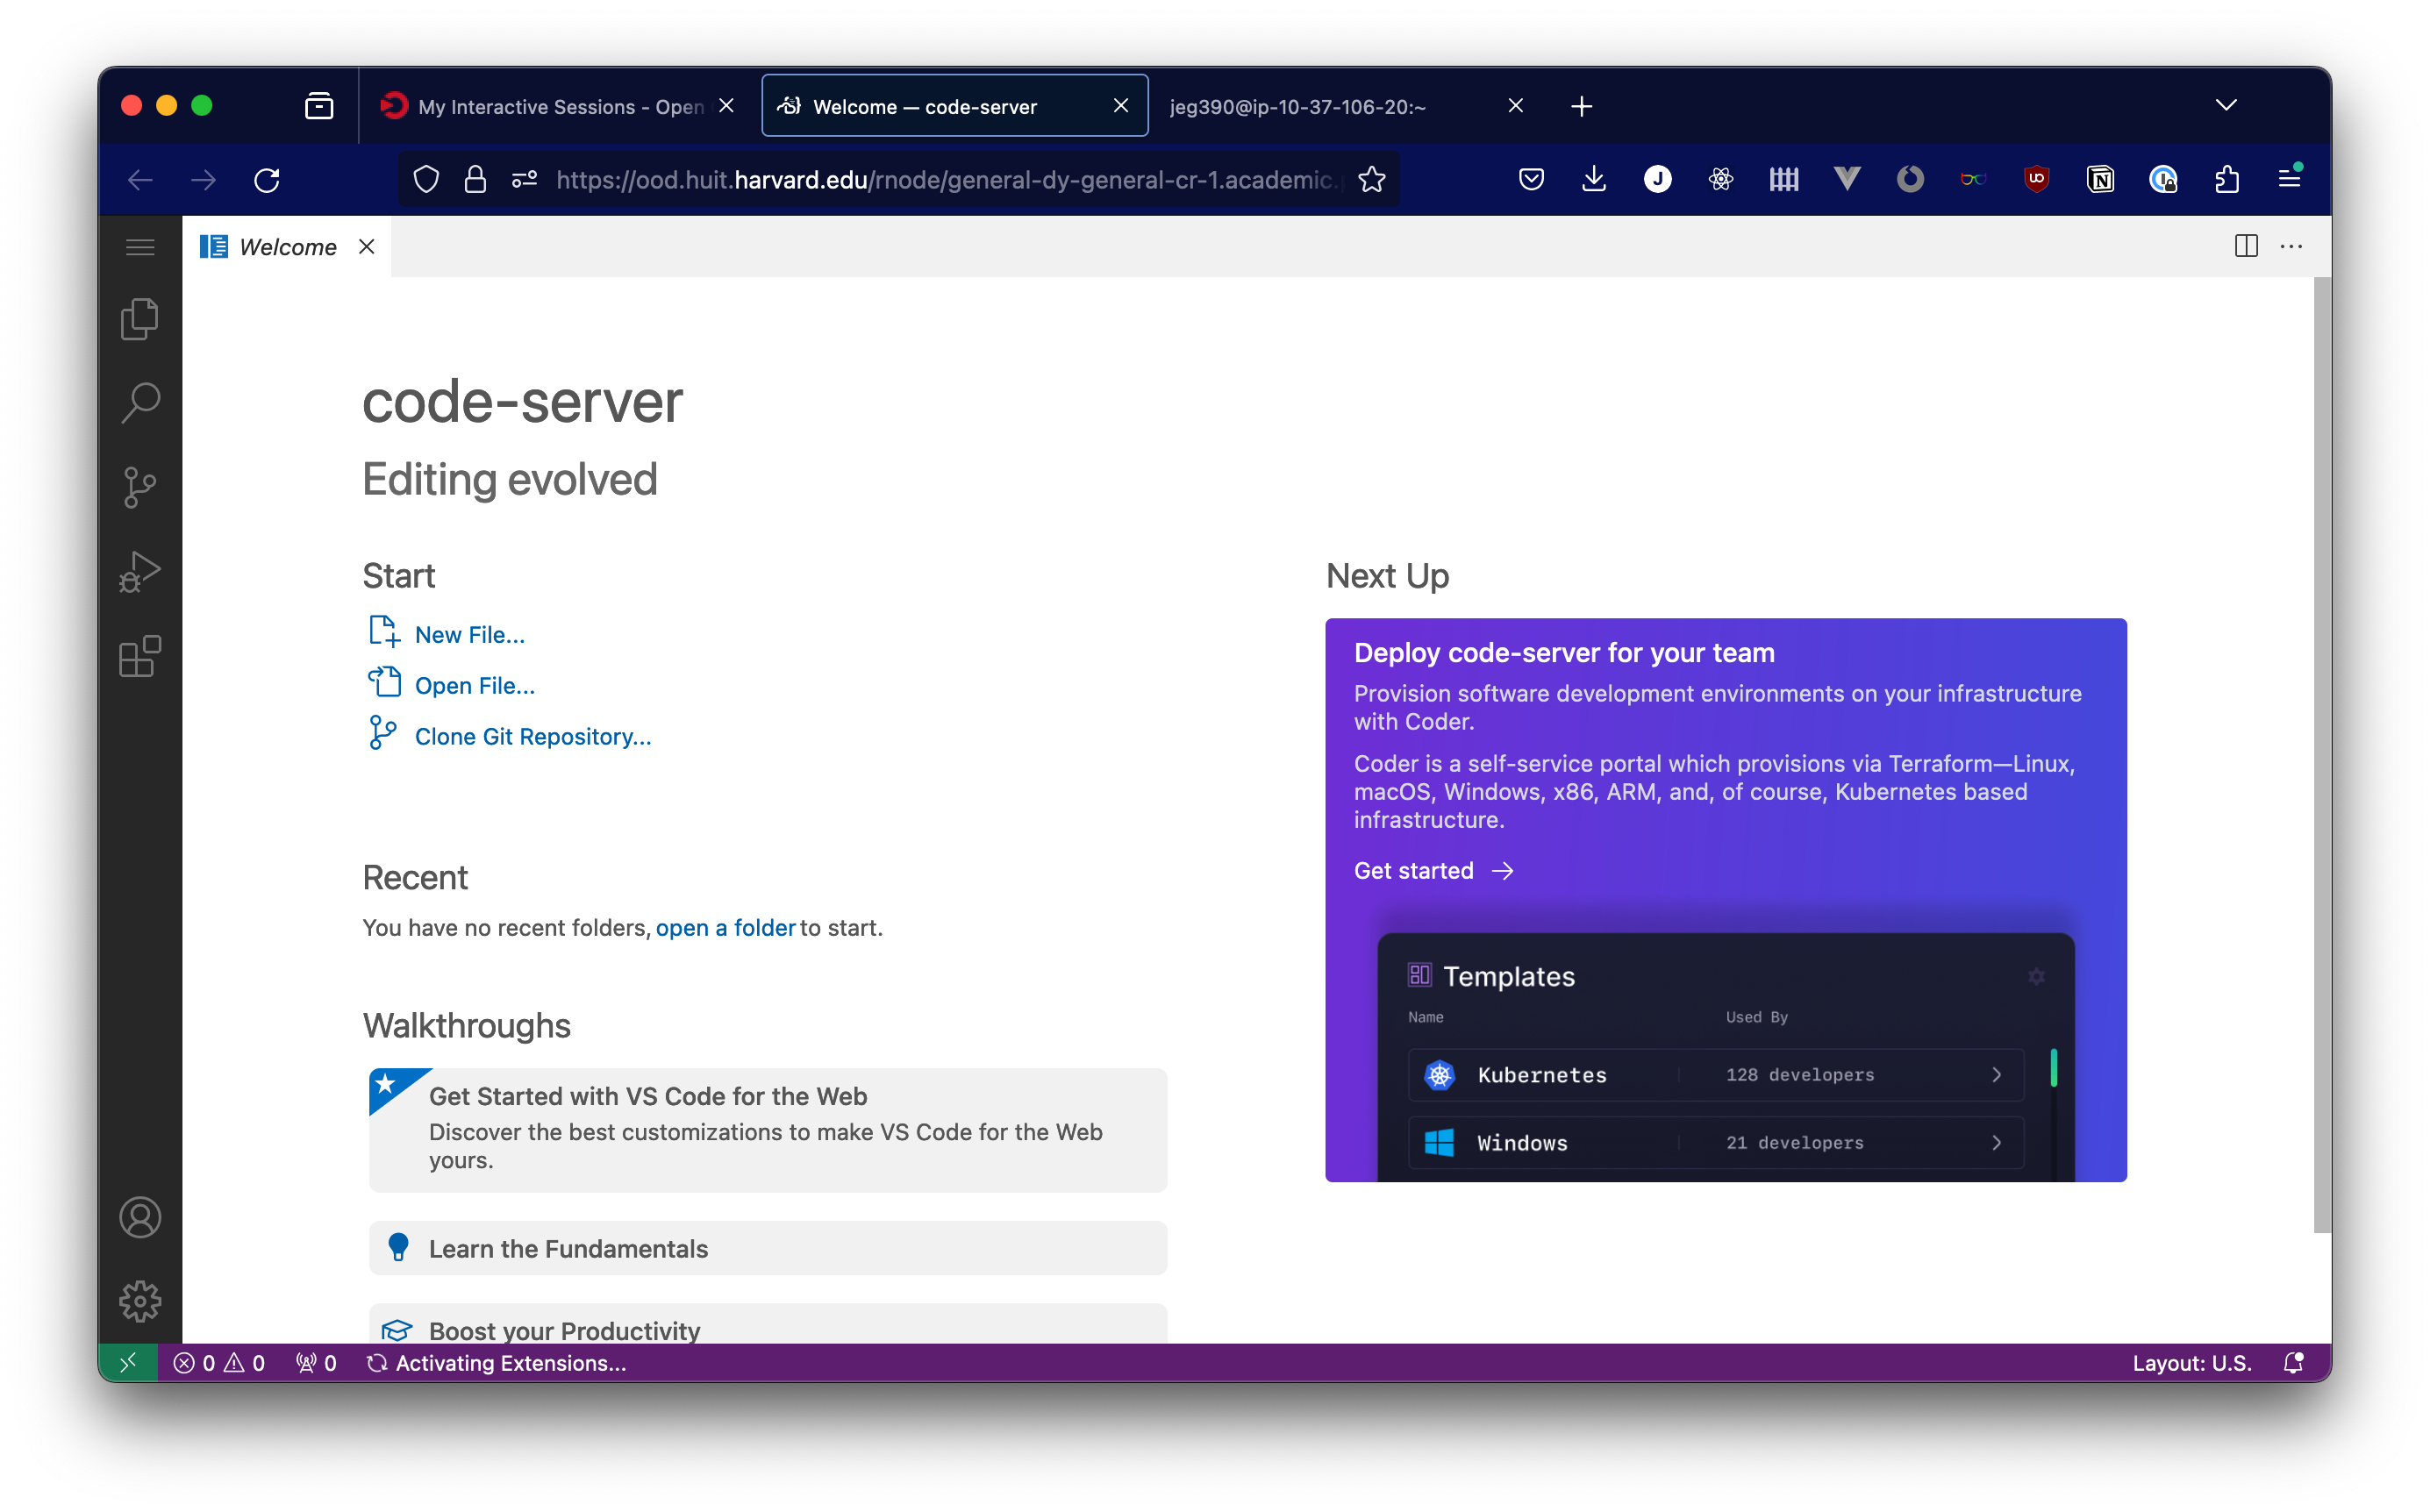Viewport: 2430px width, 1512px height.
Task: Go back in the browser
Action: (x=140, y=180)
